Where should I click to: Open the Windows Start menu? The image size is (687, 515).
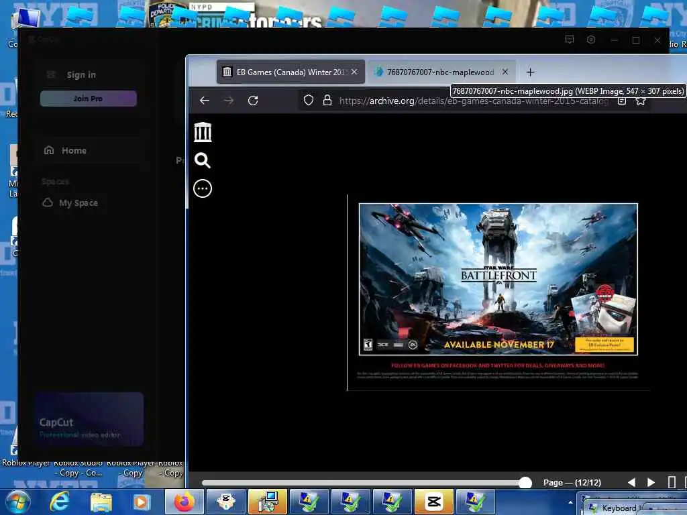point(17,502)
